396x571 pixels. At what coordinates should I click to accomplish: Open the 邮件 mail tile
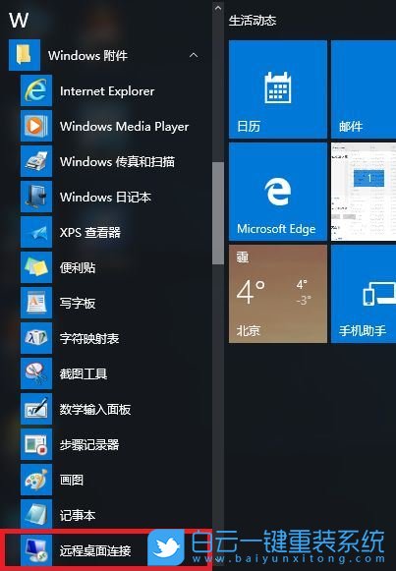pos(364,89)
